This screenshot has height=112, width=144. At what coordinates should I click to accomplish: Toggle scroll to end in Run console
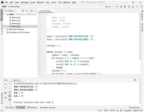[10, 96]
